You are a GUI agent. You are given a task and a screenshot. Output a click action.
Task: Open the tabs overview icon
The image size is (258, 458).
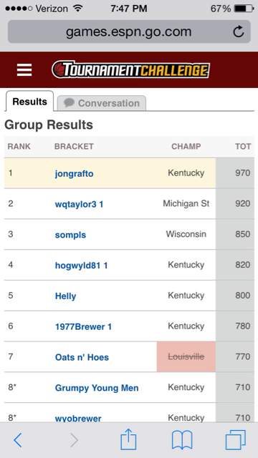coord(236,440)
